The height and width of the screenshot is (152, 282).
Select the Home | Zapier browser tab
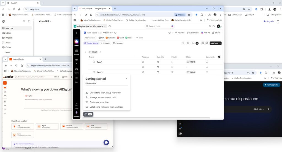click(25, 59)
